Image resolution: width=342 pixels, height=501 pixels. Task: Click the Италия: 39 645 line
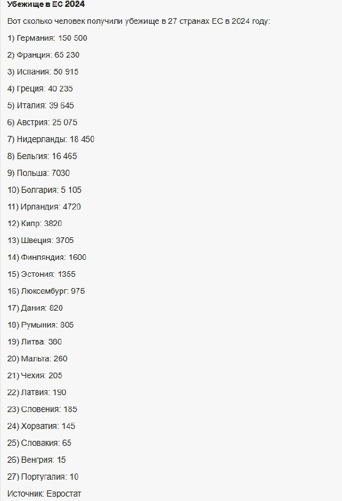pos(41,105)
